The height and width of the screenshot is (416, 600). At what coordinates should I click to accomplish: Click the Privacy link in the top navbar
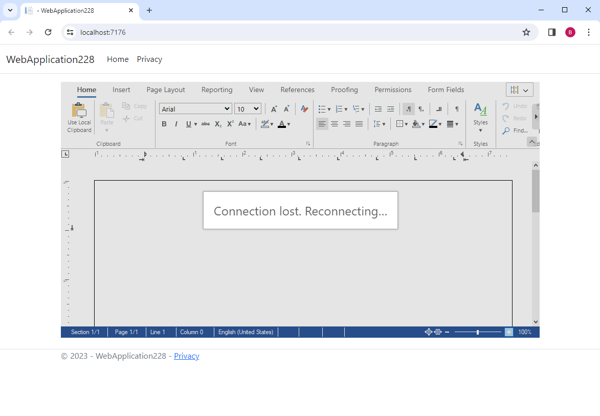150,59
